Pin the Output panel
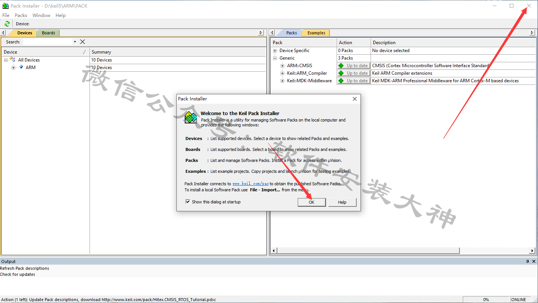 [528, 261]
